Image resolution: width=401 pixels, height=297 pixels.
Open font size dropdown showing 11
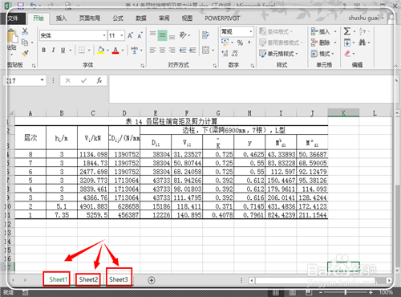122,35
